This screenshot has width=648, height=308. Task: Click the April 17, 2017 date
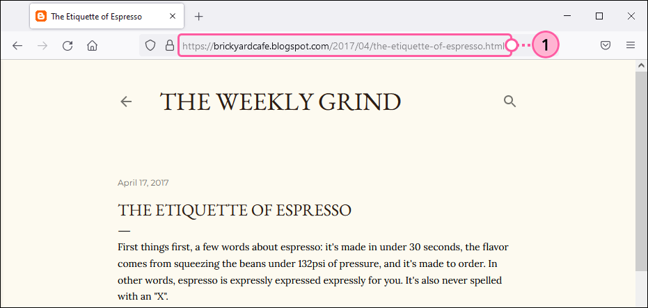tap(143, 183)
